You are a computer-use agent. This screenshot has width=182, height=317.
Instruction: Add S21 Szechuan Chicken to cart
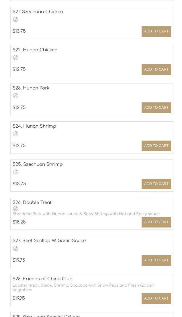(x=156, y=31)
